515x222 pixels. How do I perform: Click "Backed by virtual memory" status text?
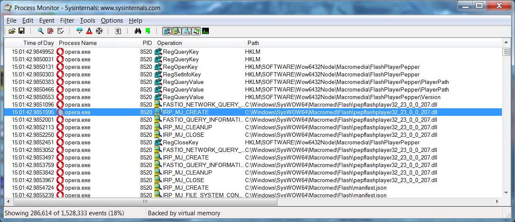[184, 213]
